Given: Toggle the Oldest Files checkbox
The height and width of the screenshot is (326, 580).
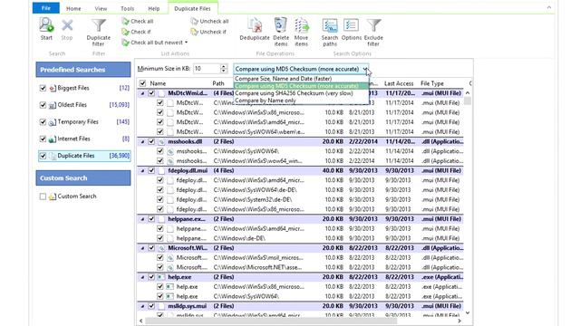Looking at the screenshot, I should coord(43,105).
